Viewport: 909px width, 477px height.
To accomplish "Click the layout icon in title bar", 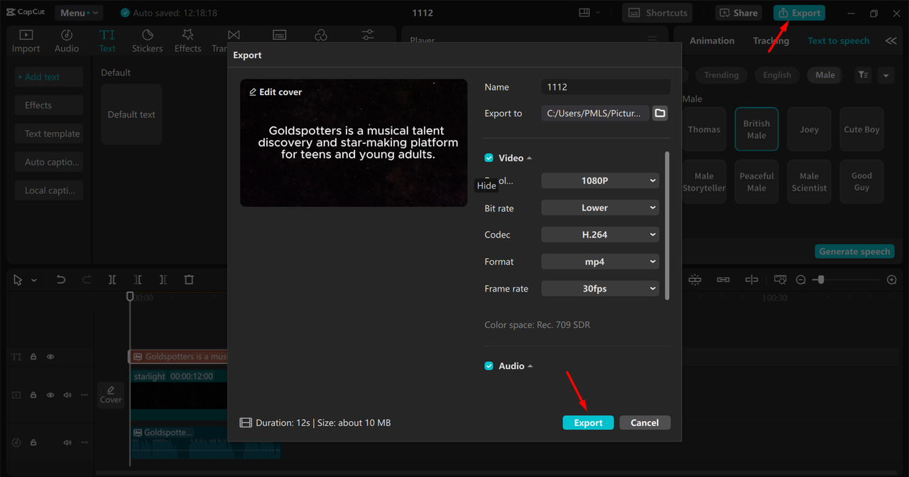I will click(584, 13).
